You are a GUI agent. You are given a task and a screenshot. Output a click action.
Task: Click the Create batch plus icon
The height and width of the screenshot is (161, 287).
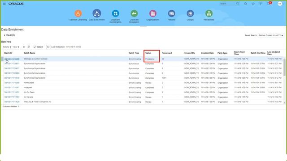coord(24,47)
